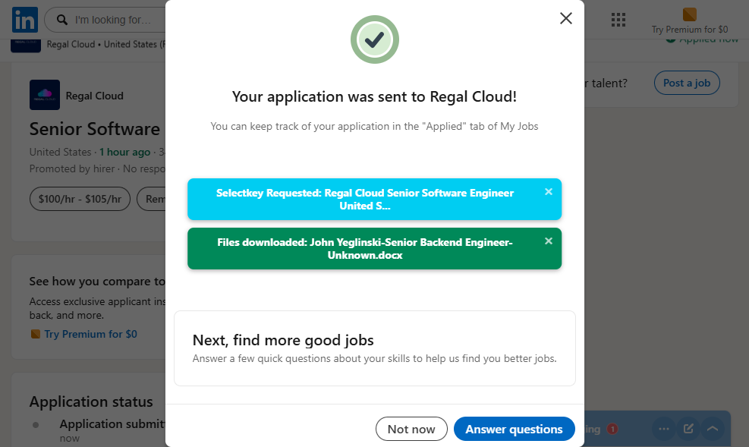This screenshot has height=447, width=749.
Task: Click the Regal Cloud company logo
Action: click(44, 96)
